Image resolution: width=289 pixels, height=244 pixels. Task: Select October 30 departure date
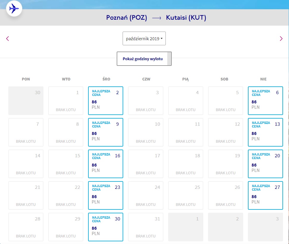[106, 227]
